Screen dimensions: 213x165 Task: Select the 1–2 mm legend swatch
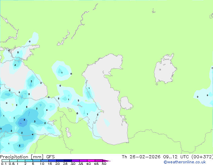tap(21, 161)
